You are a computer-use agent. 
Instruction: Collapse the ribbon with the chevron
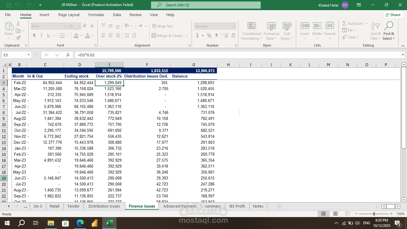(403, 45)
